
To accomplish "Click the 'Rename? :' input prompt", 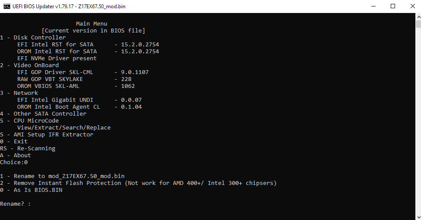I will tap(16, 204).
